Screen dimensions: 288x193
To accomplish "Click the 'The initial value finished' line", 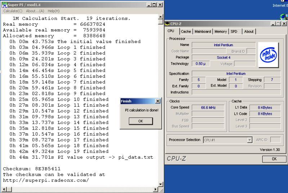I will [x=75, y=41].
